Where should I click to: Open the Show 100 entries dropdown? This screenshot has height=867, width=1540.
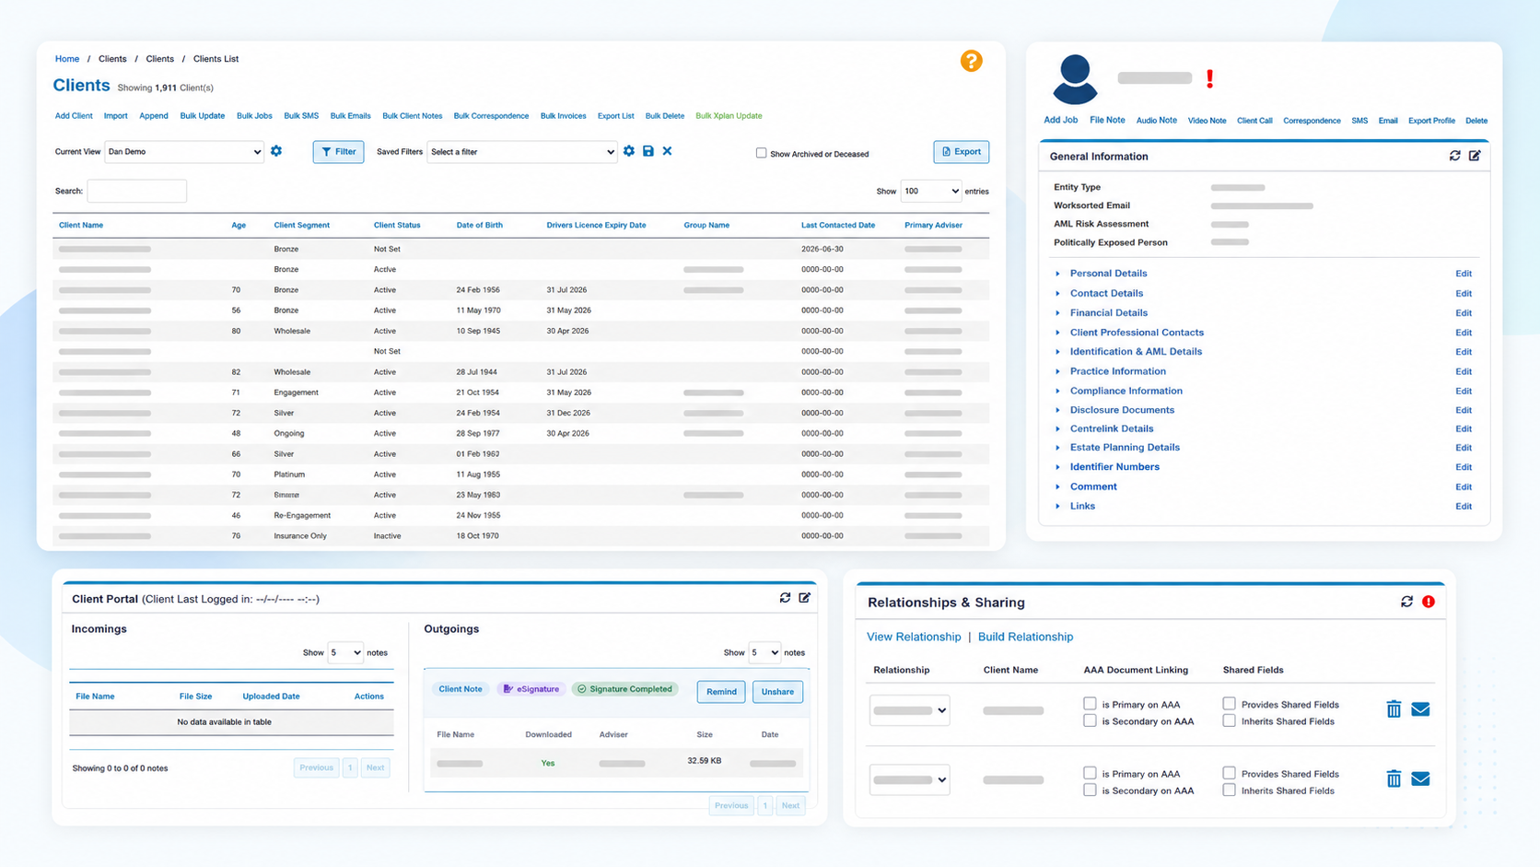(930, 191)
